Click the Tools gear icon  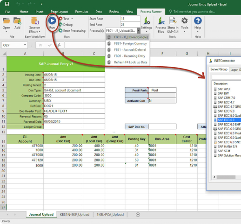185,21
